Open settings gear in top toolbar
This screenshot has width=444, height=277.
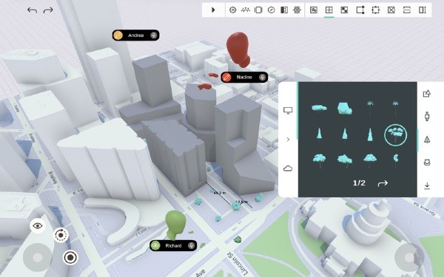coord(233,10)
